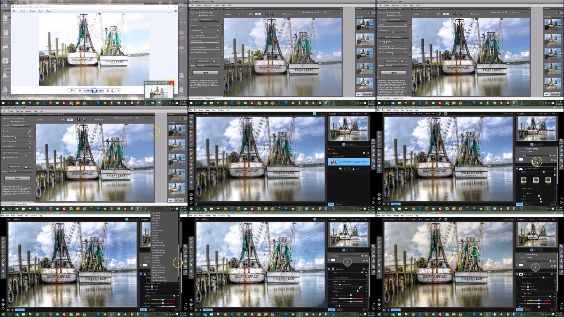Rotate the photo clockwise in Photo Viewer

(112, 91)
